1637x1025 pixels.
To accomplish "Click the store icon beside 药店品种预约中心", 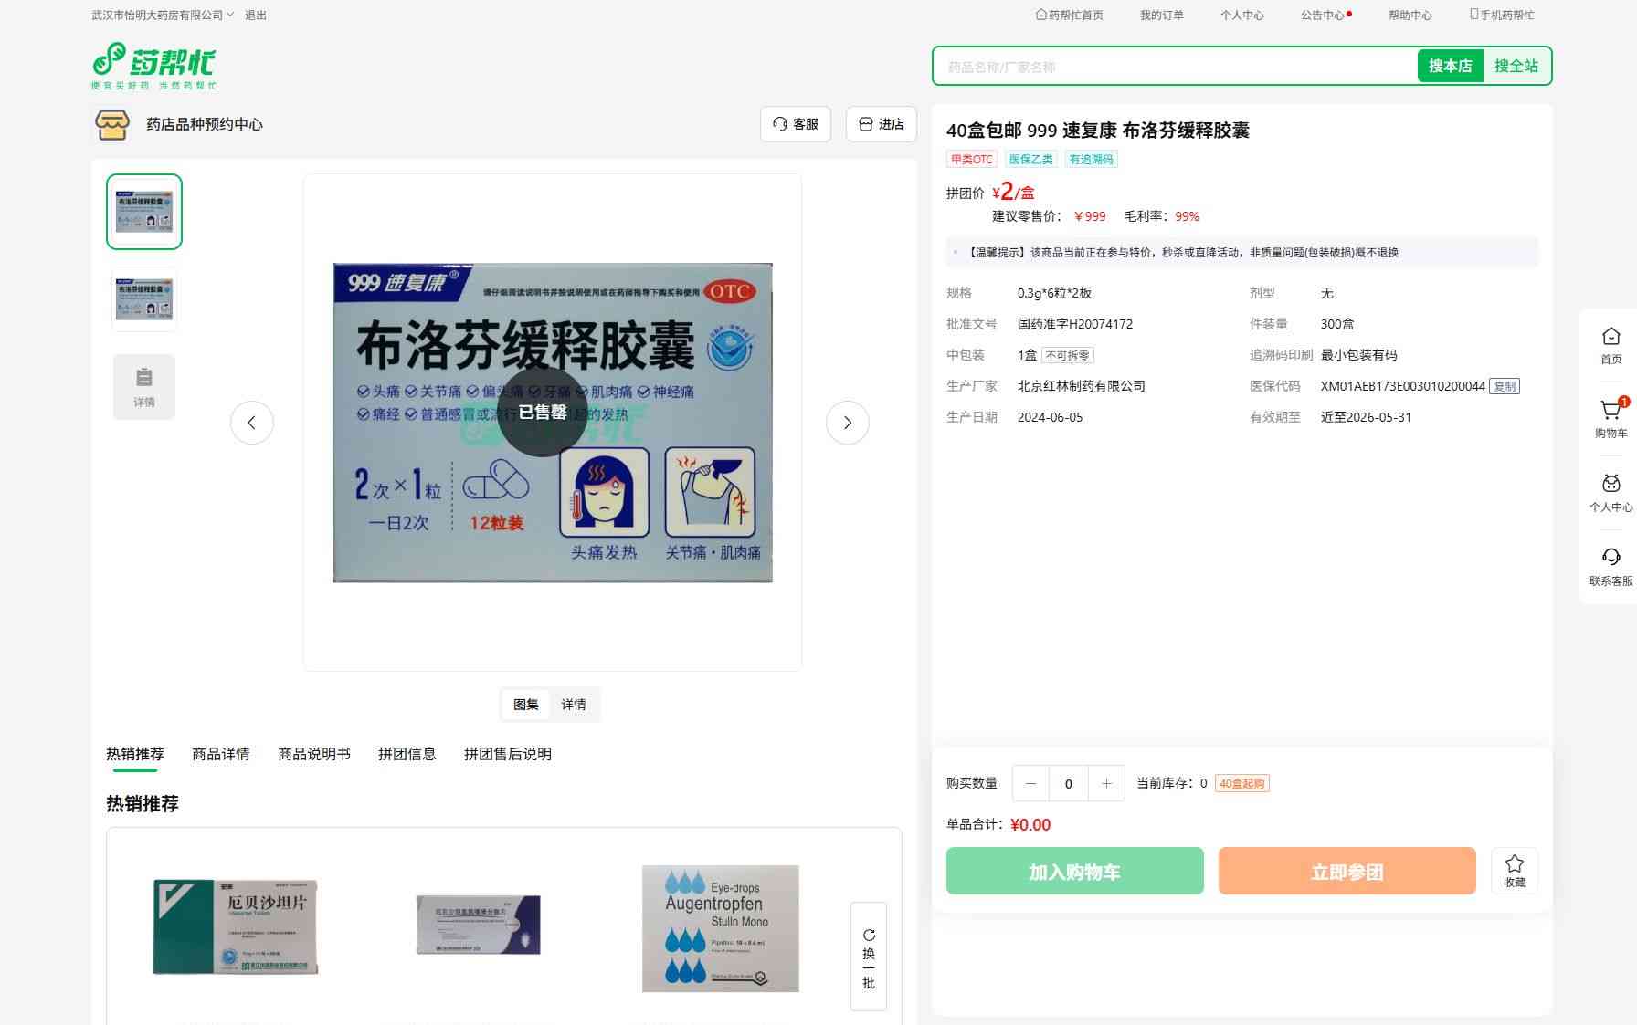I will click(112, 124).
